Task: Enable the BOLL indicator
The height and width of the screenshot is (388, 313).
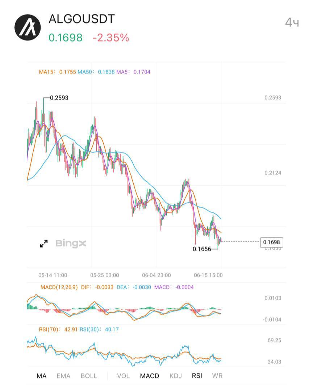Action: (89, 376)
